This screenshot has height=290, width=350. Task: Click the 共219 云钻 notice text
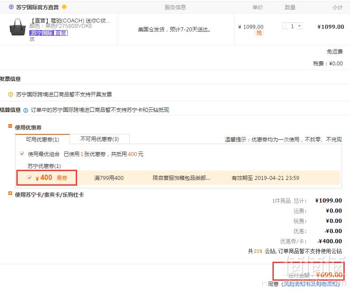tap(295, 251)
